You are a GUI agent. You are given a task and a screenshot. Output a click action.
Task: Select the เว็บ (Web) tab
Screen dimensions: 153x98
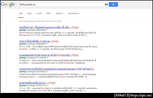[21, 13]
